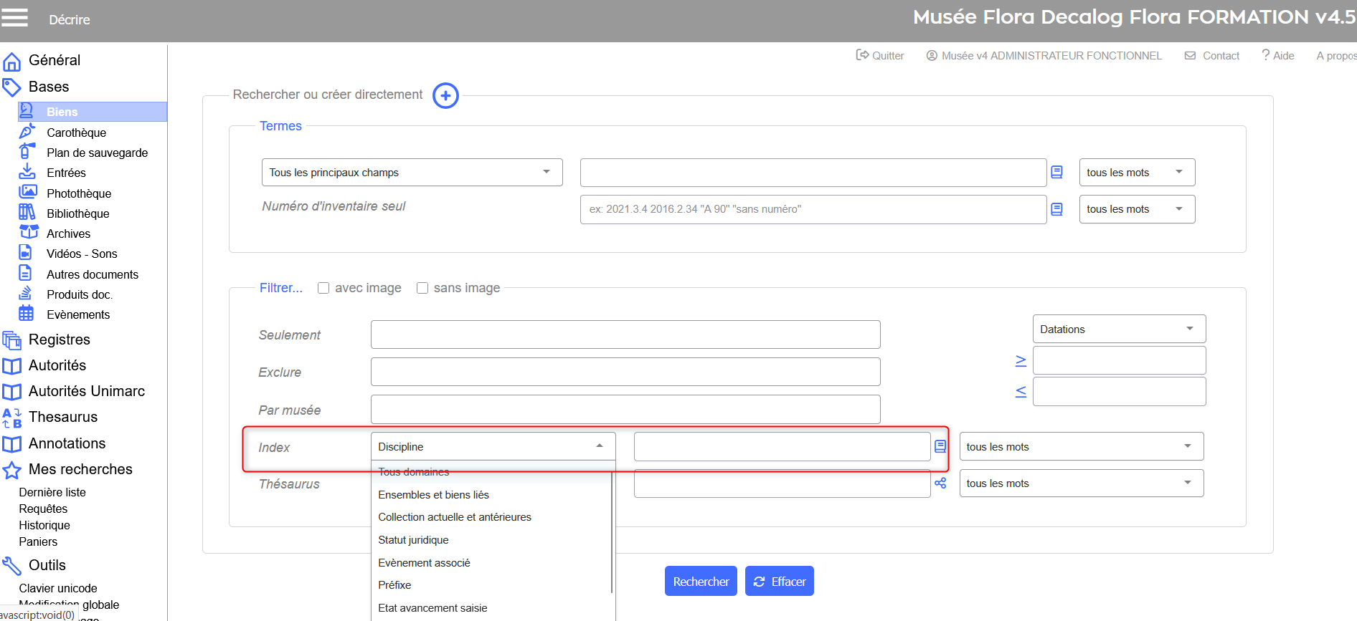Click the Quitter link
The width and height of the screenshot is (1357, 621).
880,56
